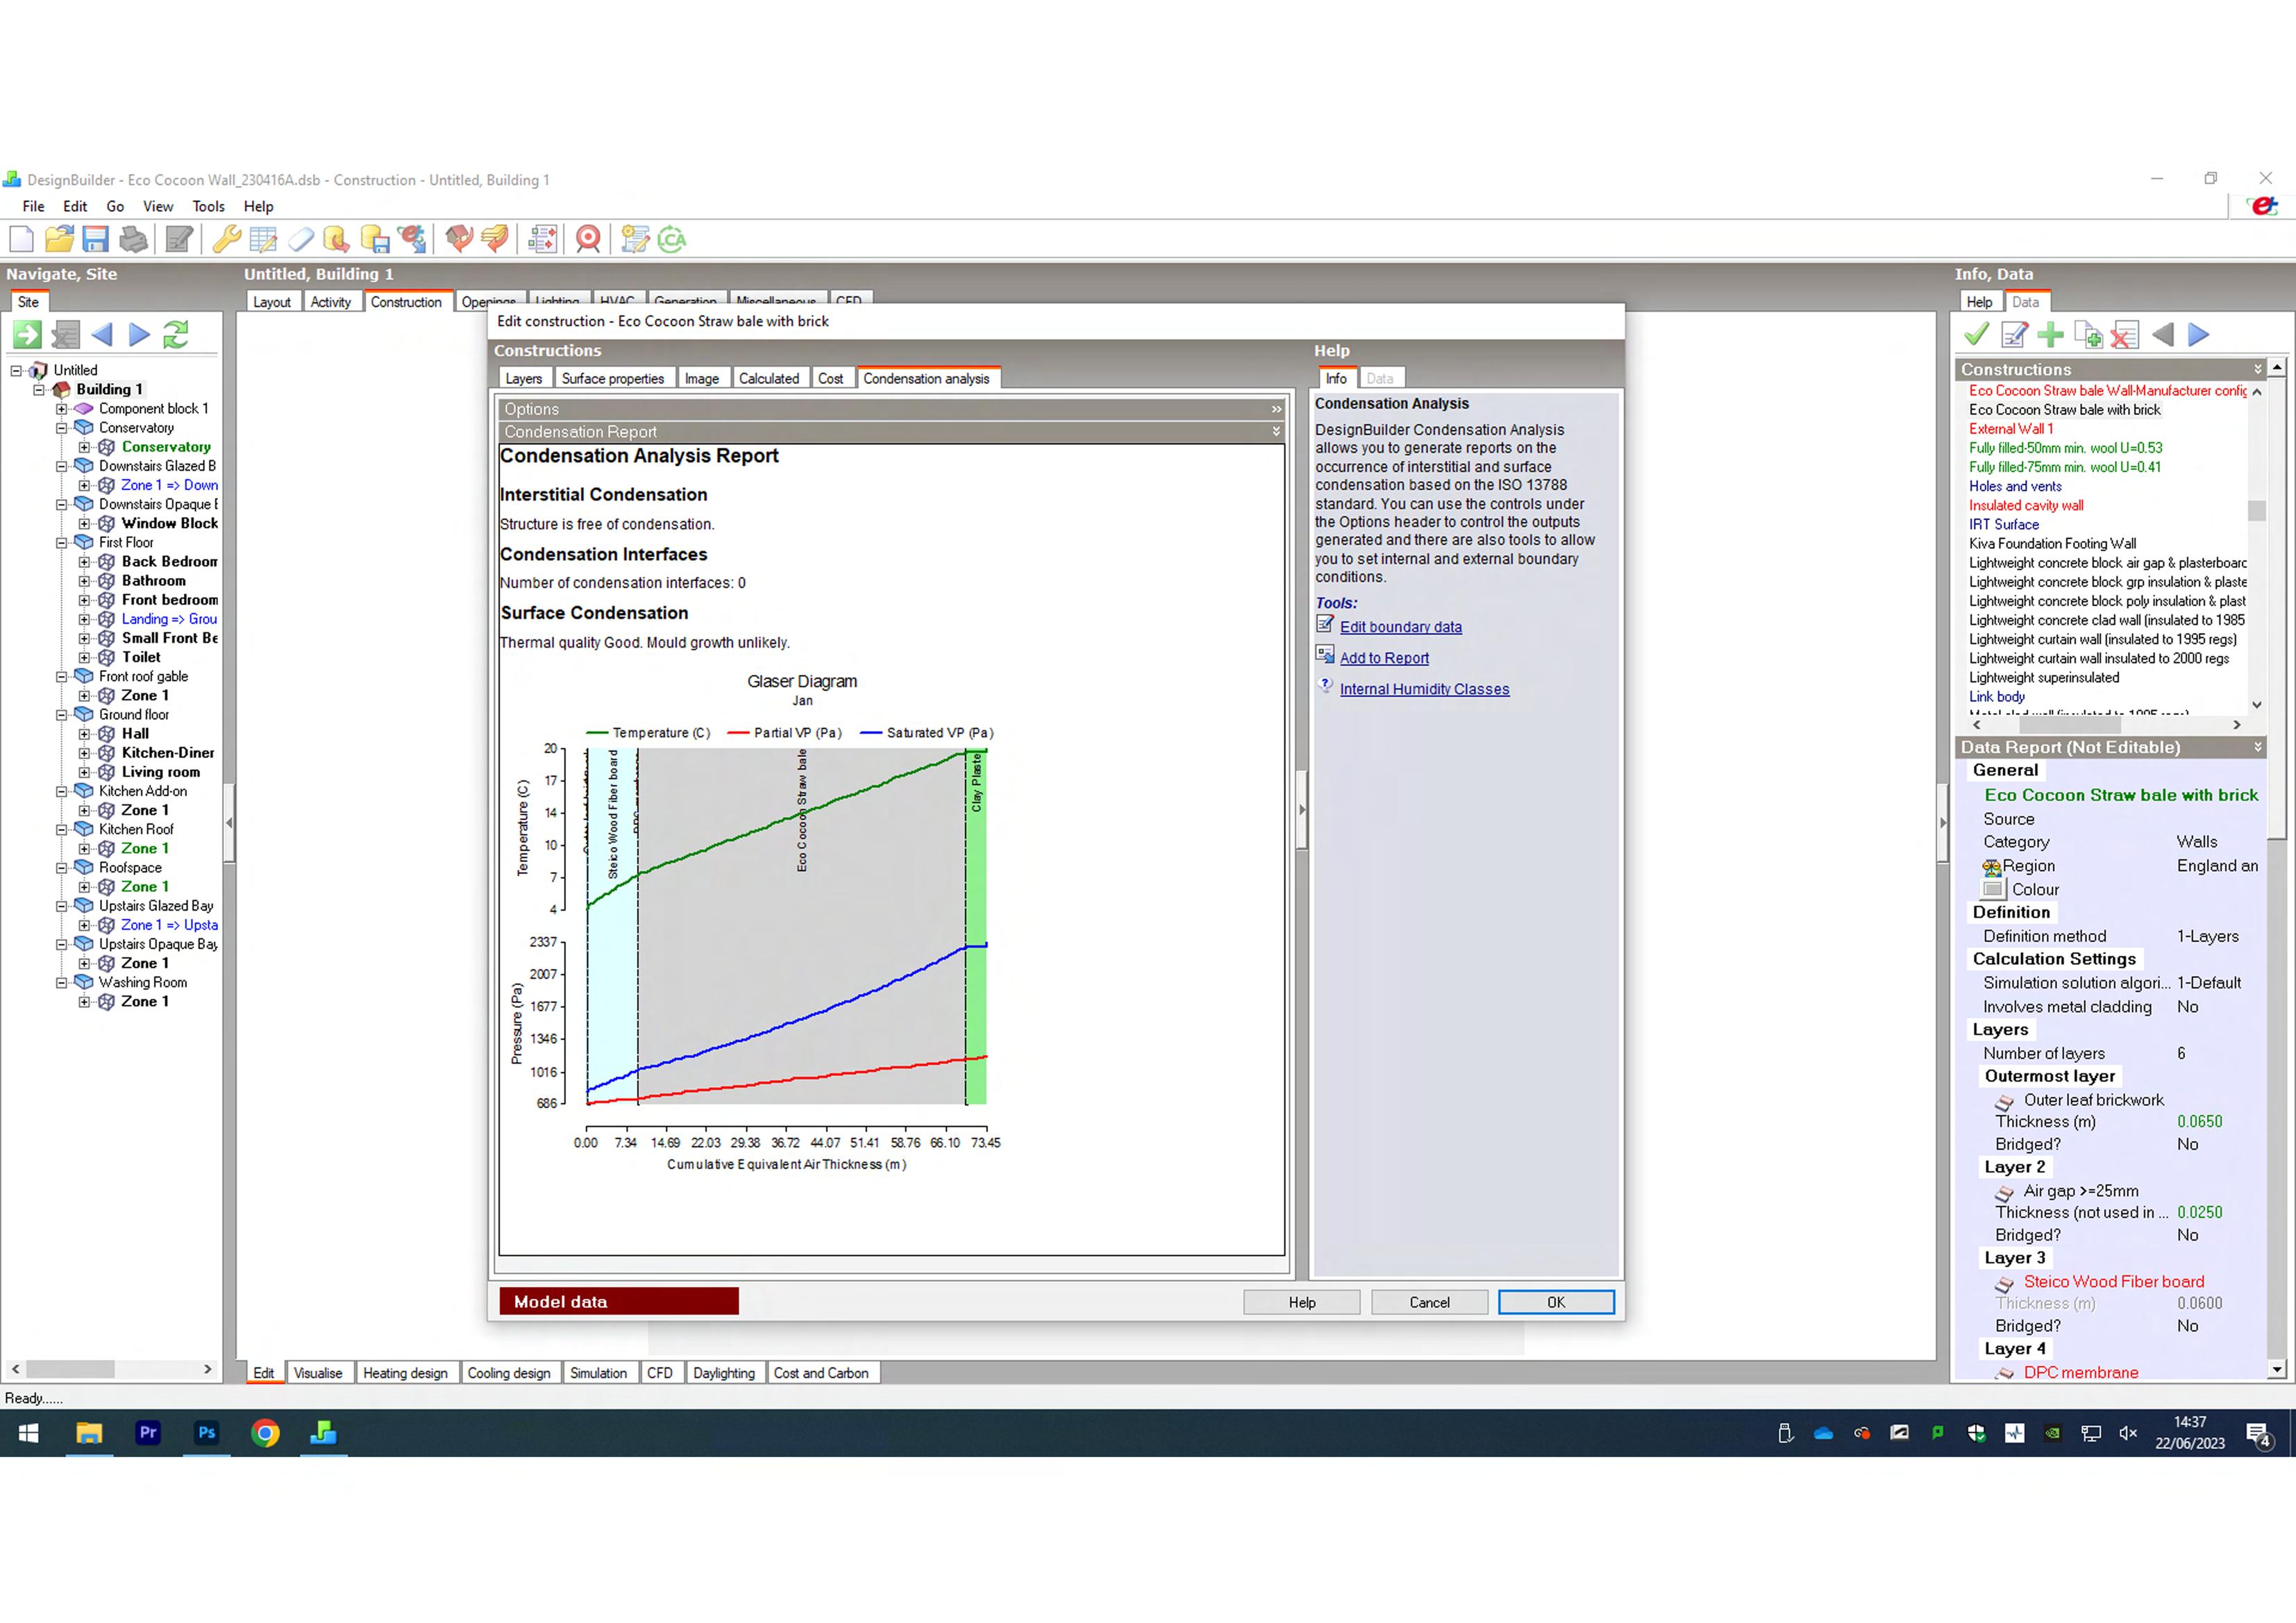
Task: Open a file using the yellow folder icon
Action: tap(59, 239)
